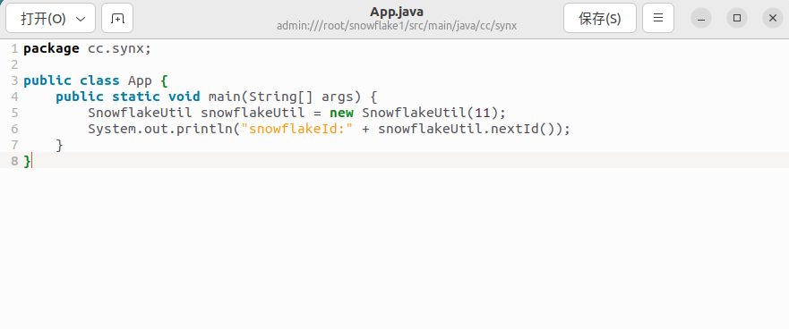Click 'System.out.println' on line 6
The height and width of the screenshot is (329, 789).
[x=160, y=129]
